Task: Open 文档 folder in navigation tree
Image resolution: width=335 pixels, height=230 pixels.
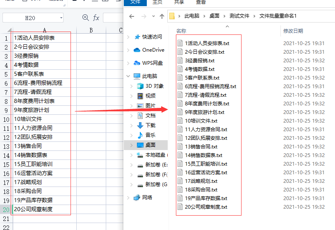Action: pos(150,116)
